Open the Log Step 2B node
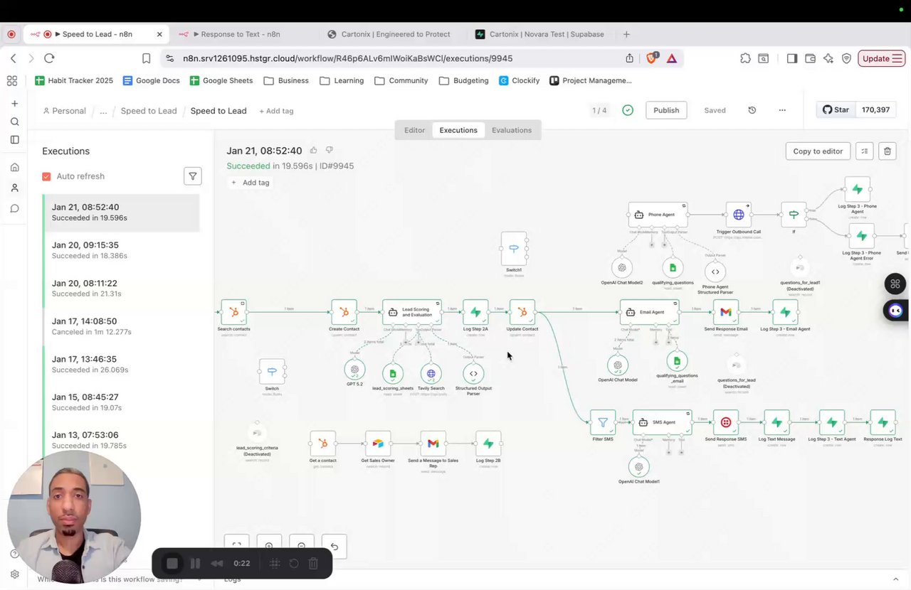Viewport: 911px width, 590px height. (488, 444)
